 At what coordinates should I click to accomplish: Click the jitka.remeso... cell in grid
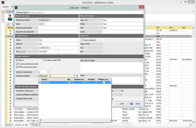click(20, 115)
